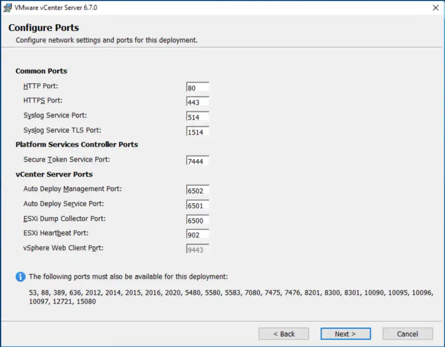Focus the HTTP Port field
Image resolution: width=445 pixels, height=347 pixels.
(198, 87)
